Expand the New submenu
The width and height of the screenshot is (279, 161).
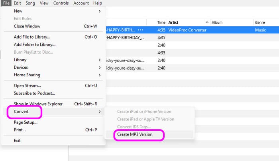coord(53,11)
